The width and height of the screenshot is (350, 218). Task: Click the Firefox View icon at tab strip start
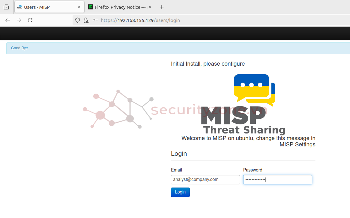tap(6, 7)
